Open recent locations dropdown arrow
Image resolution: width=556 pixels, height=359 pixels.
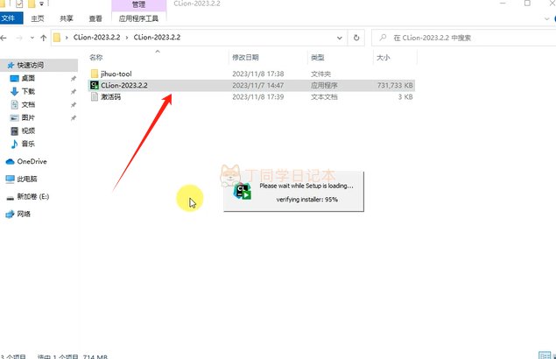point(32,38)
